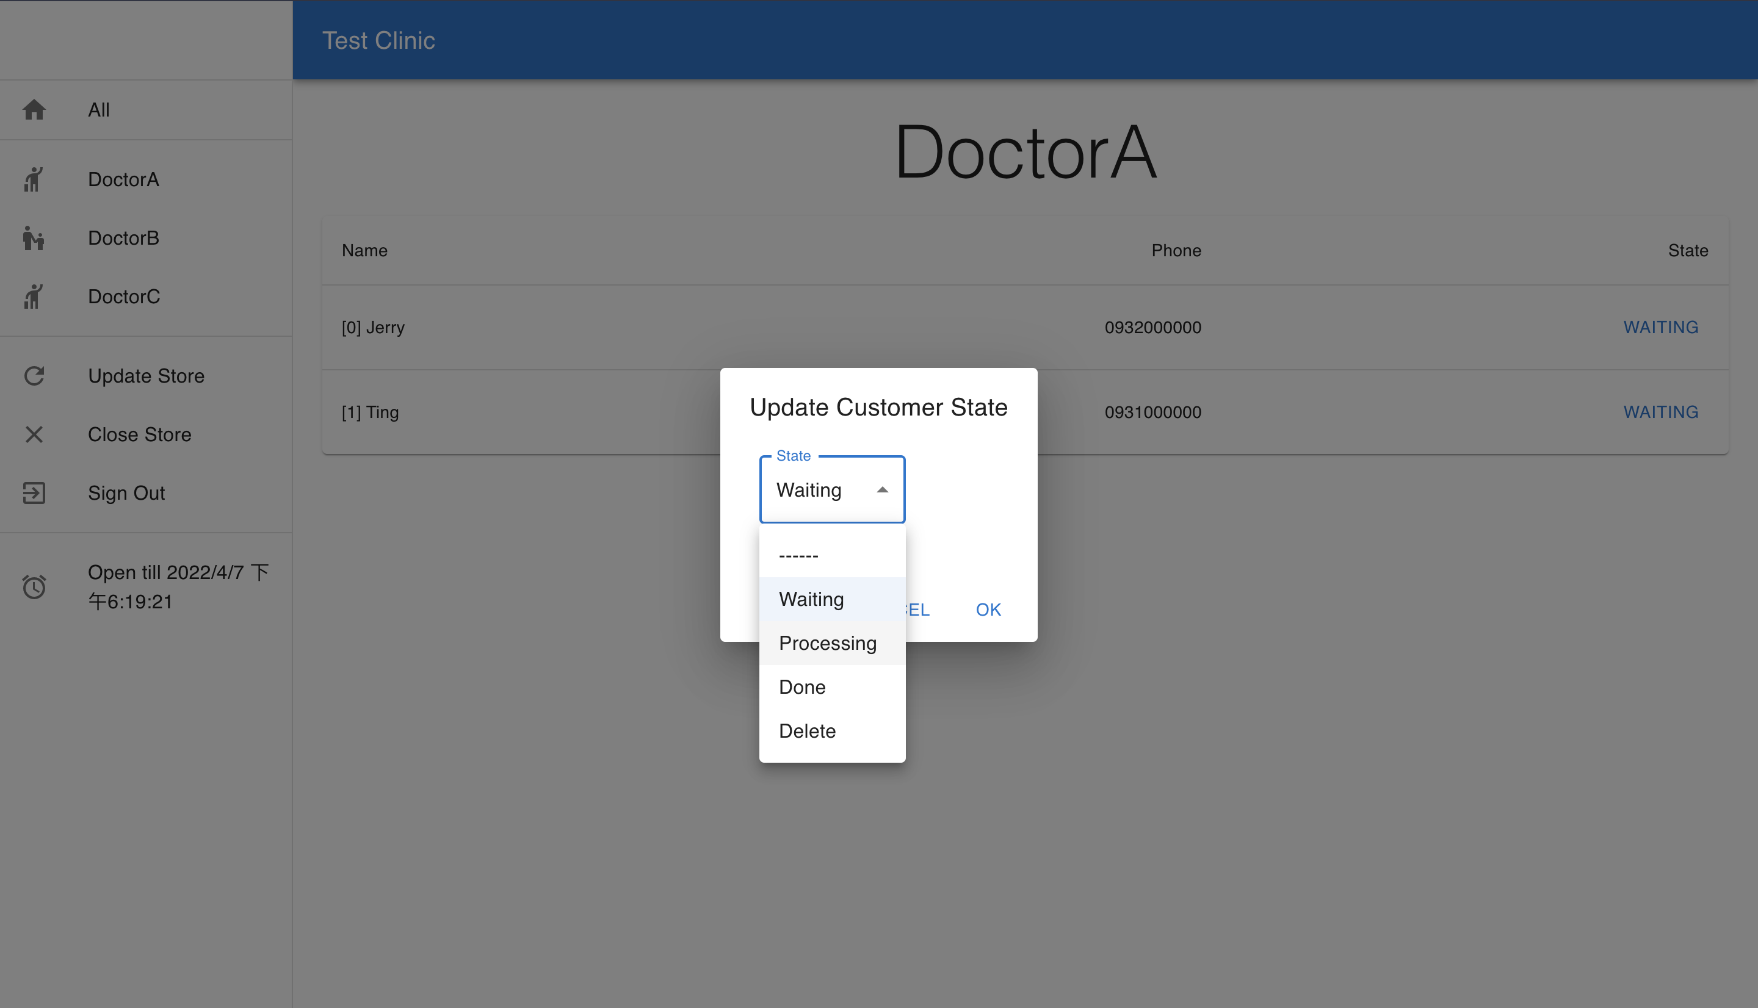1758x1008 pixels.
Task: Open DoctorB from the sidebar menu
Action: click(123, 238)
